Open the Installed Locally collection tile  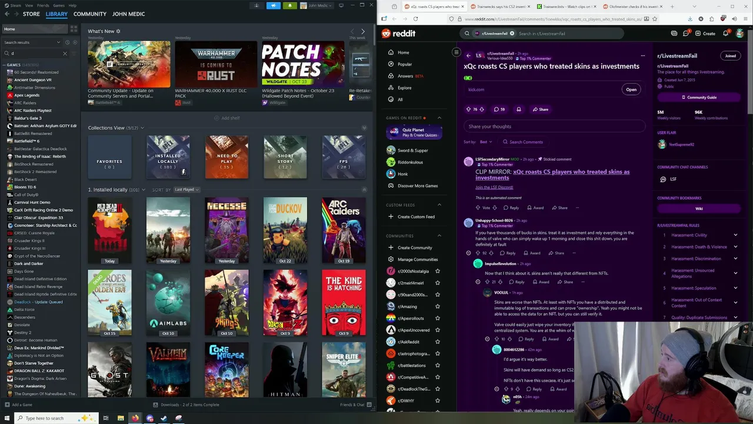[x=168, y=157]
